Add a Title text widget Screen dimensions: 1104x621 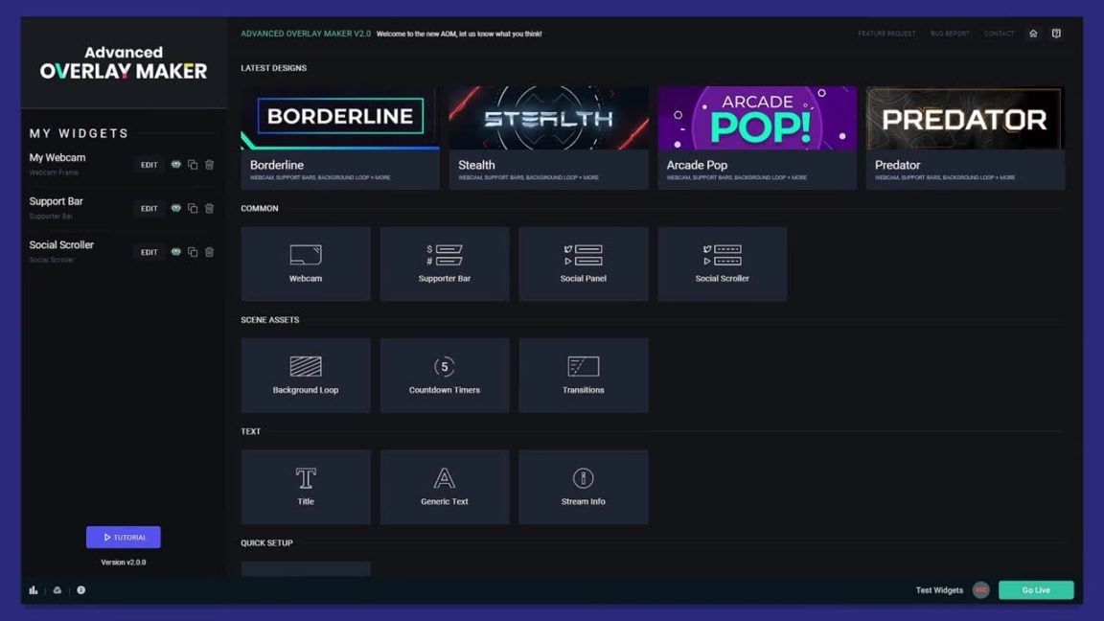[x=305, y=486]
